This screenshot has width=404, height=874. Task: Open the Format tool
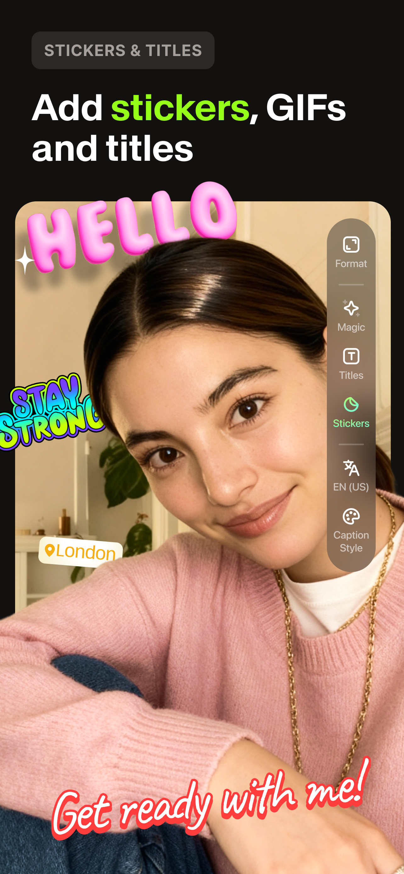(x=351, y=252)
